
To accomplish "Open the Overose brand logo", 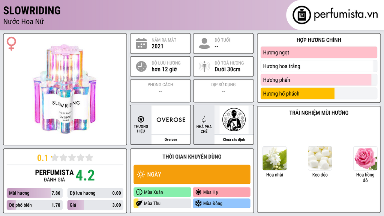I will [x=171, y=120].
